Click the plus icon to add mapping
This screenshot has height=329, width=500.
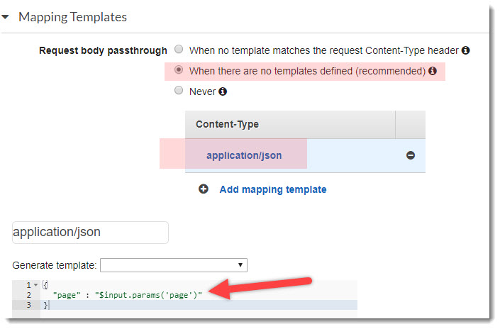(x=203, y=189)
